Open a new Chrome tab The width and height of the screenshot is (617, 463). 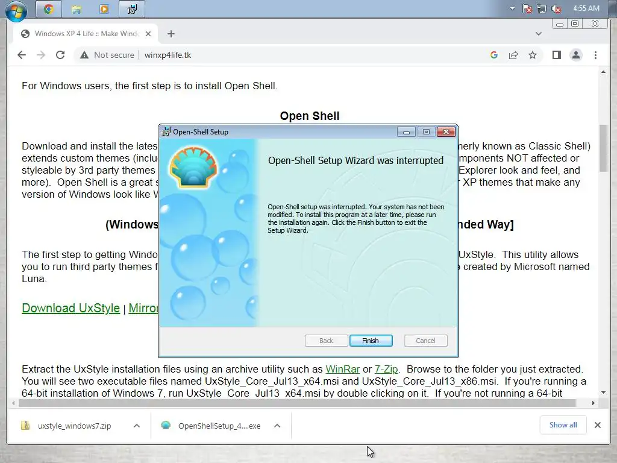(x=171, y=34)
